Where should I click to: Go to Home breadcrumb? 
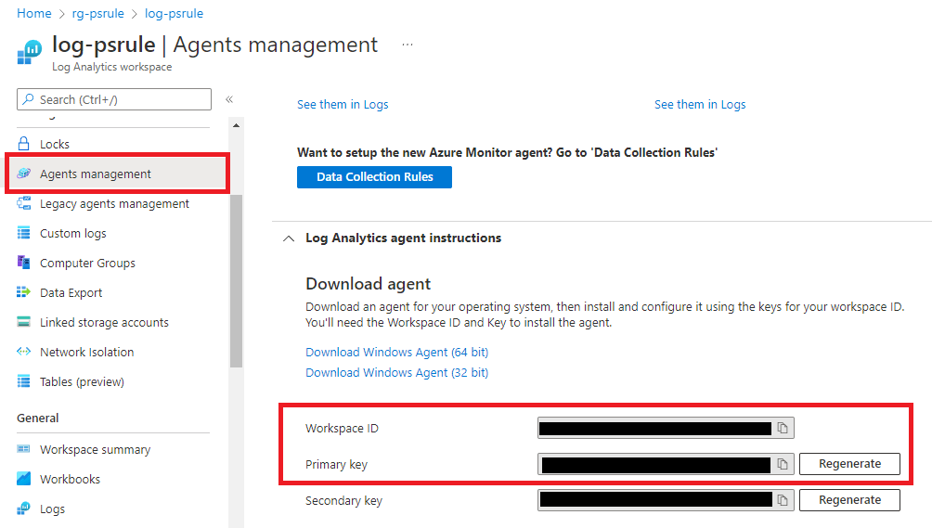click(x=33, y=13)
